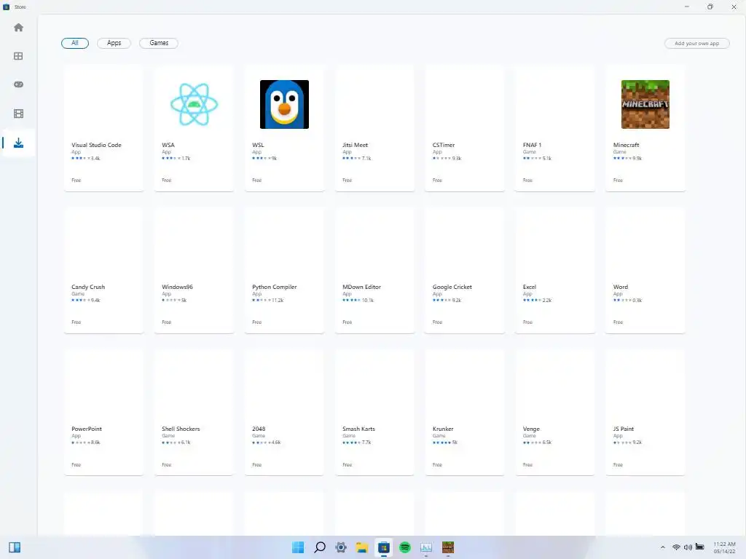Open taskbar Search magnifier

(320, 547)
